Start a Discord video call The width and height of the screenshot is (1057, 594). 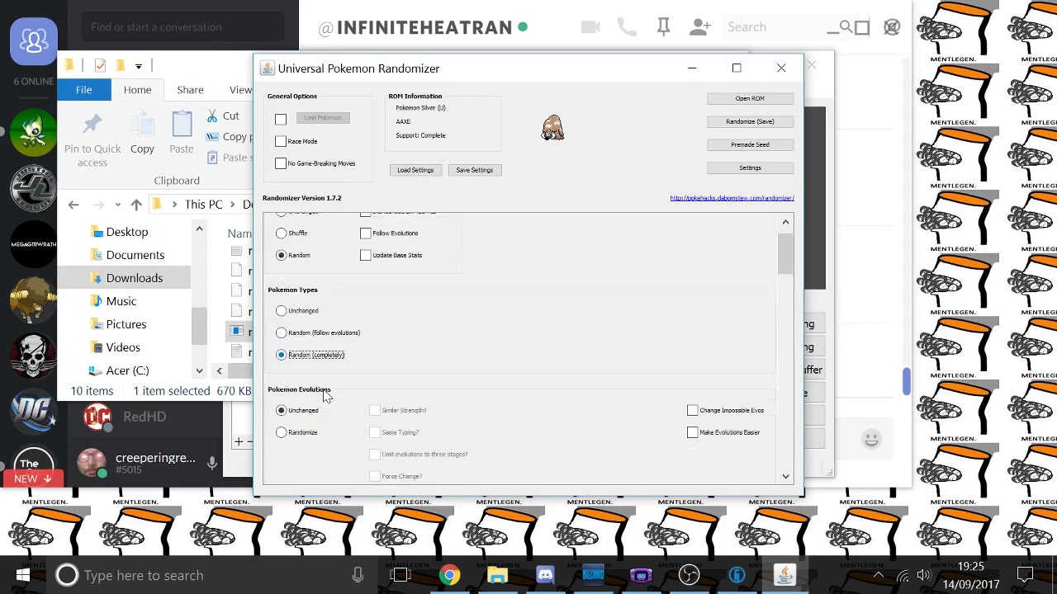click(590, 27)
